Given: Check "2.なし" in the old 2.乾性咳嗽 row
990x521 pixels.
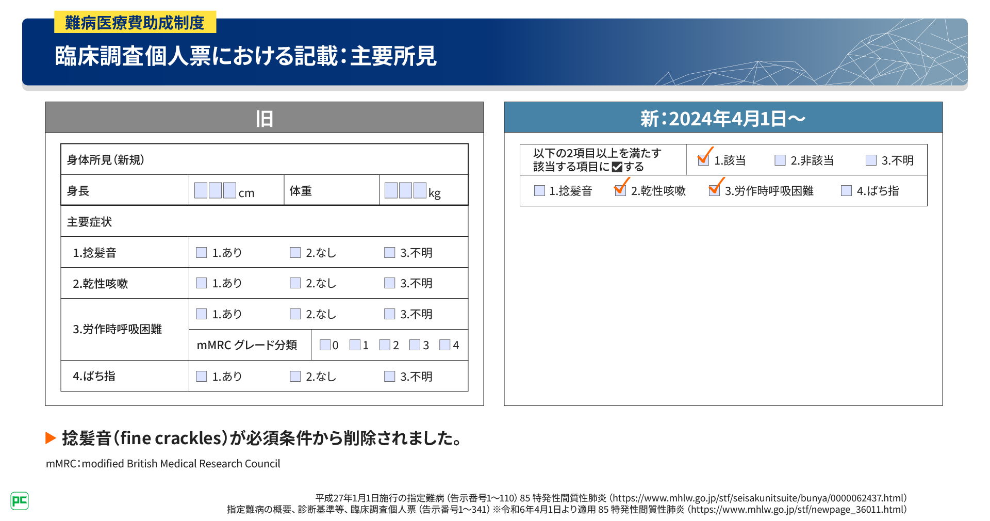Looking at the screenshot, I should click(x=295, y=283).
